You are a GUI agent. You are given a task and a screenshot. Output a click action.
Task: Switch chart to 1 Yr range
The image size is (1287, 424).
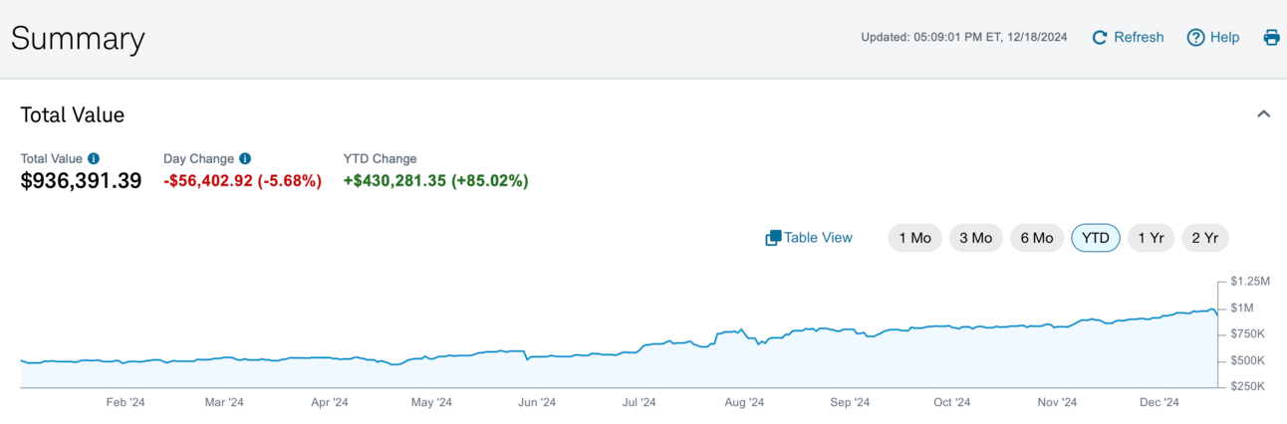(1151, 238)
